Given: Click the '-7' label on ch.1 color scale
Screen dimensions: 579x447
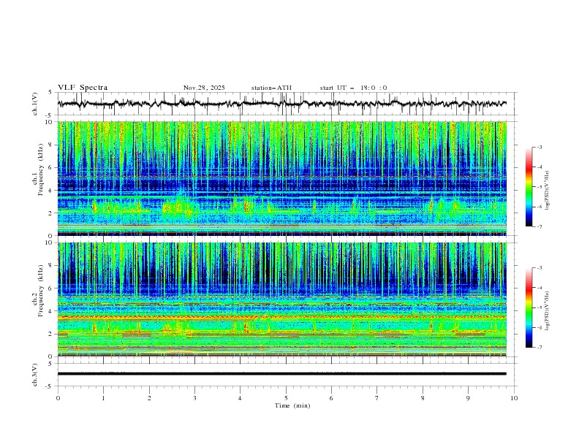Looking at the screenshot, I should (539, 226).
